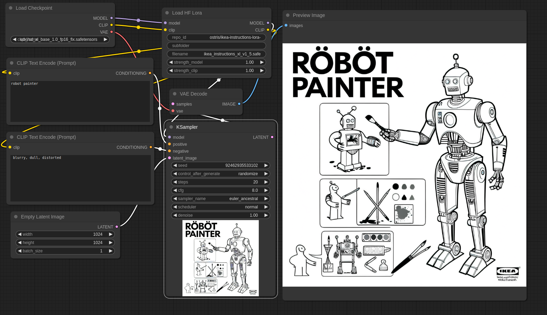Open the scheduler normal selector

click(221, 207)
